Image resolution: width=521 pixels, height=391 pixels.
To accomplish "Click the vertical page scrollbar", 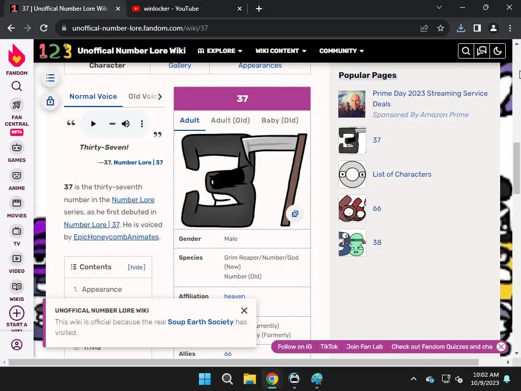I will [x=517, y=168].
